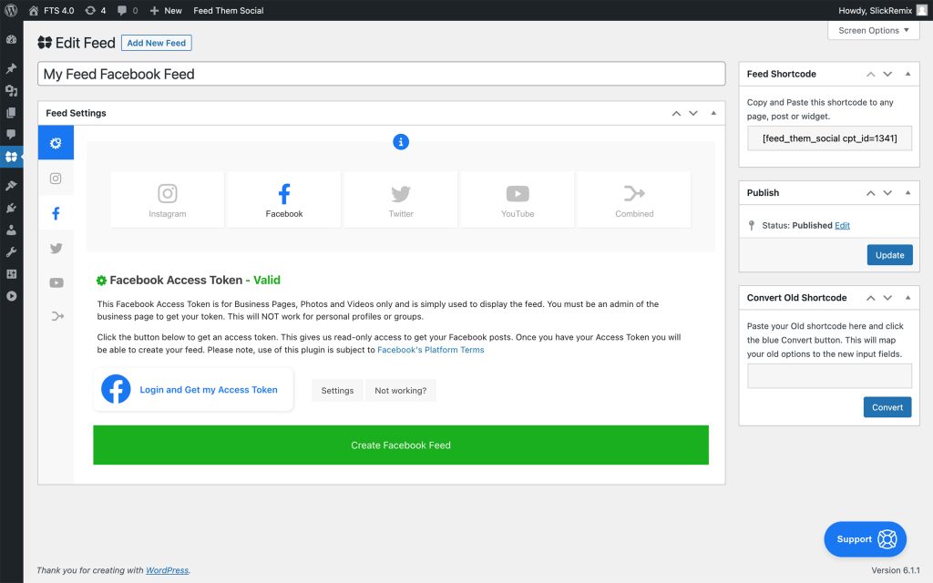This screenshot has width=933, height=583.
Task: Open Plugins in the admin sidebar
Action: click(11, 208)
